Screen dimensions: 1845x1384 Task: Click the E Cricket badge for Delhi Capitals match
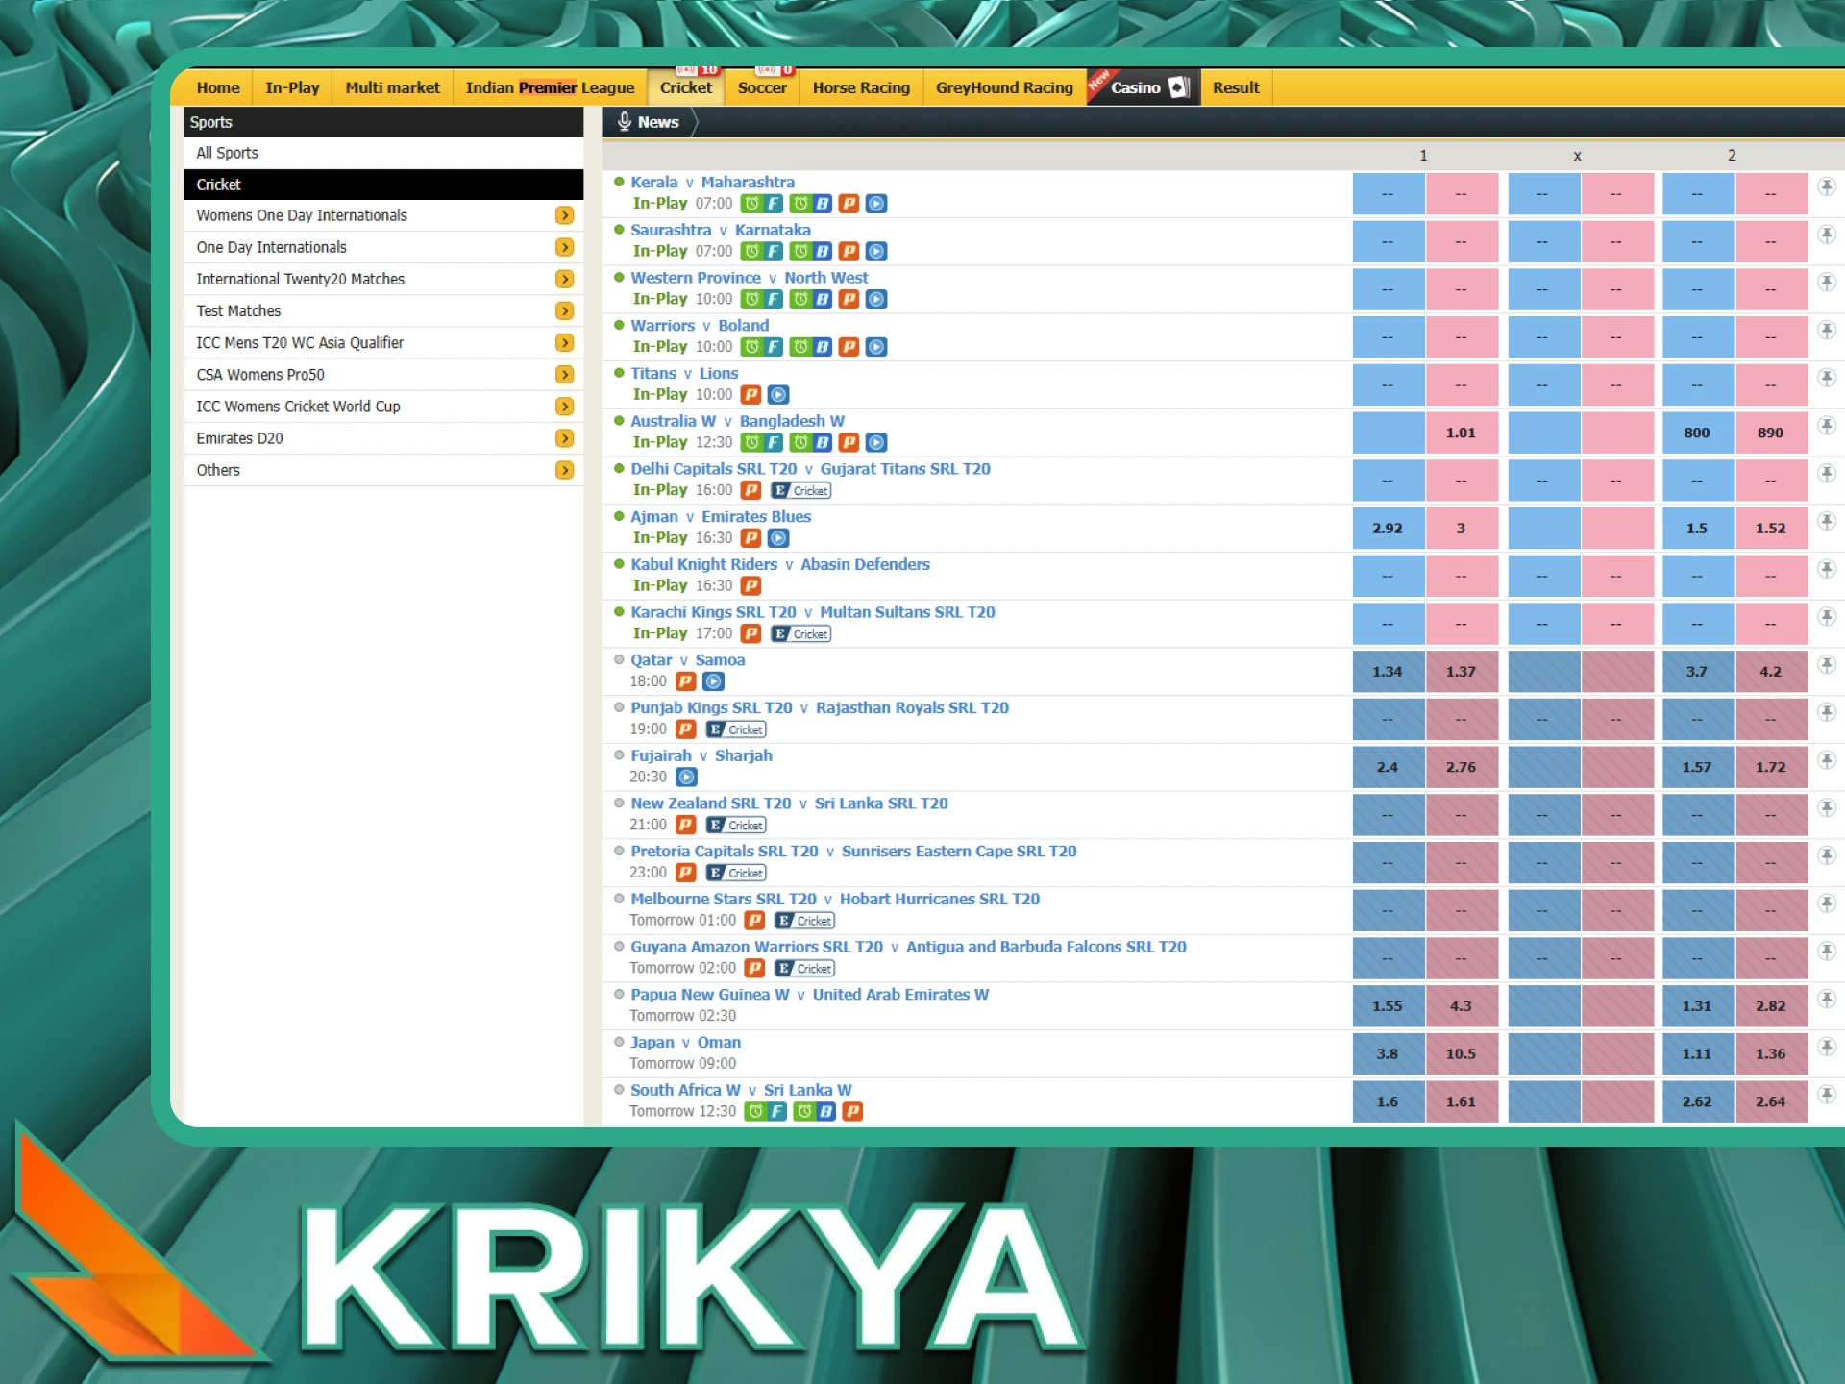click(x=801, y=490)
